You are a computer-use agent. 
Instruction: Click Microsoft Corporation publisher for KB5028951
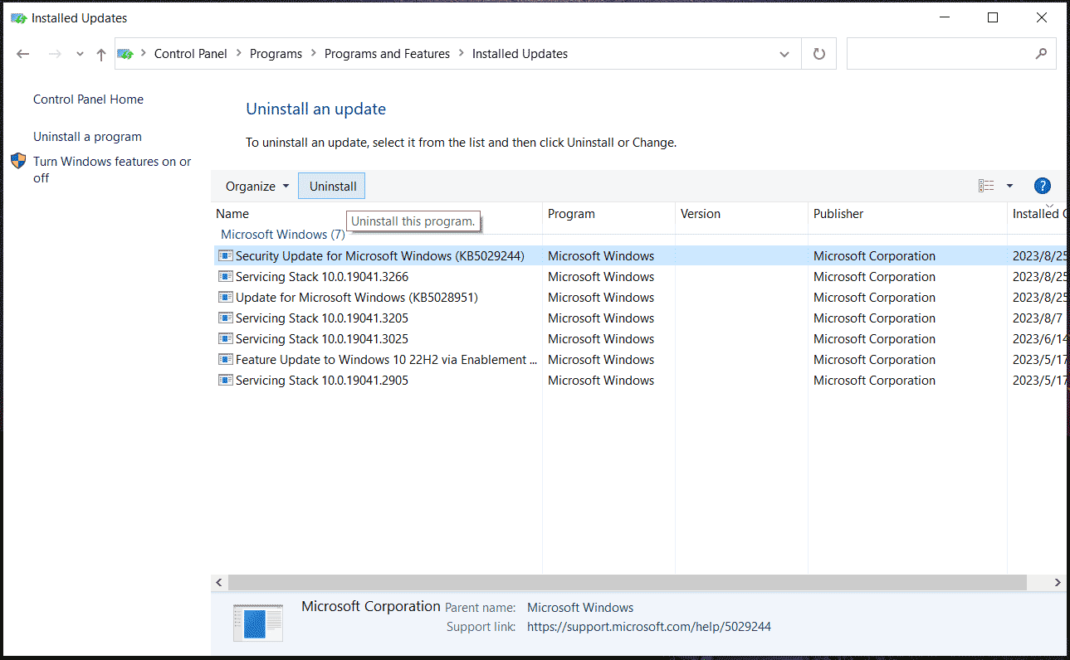(x=874, y=298)
